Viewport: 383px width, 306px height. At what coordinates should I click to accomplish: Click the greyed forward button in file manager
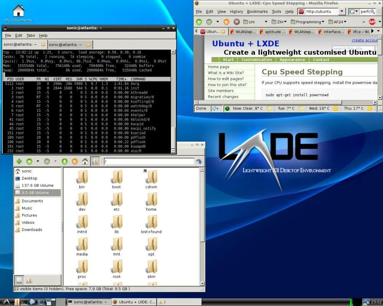coord(47,161)
